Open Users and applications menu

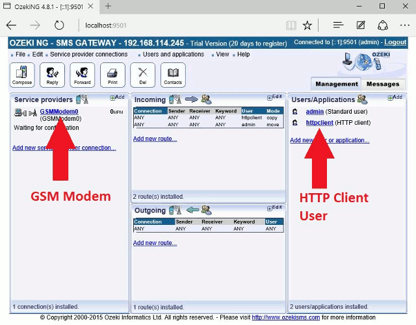[x=174, y=55]
